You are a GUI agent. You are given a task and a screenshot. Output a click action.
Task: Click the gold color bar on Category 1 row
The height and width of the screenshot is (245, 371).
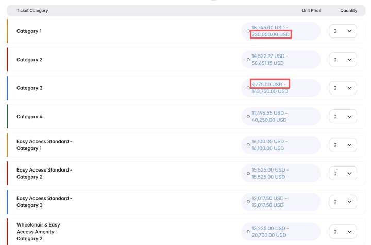(x=8, y=31)
